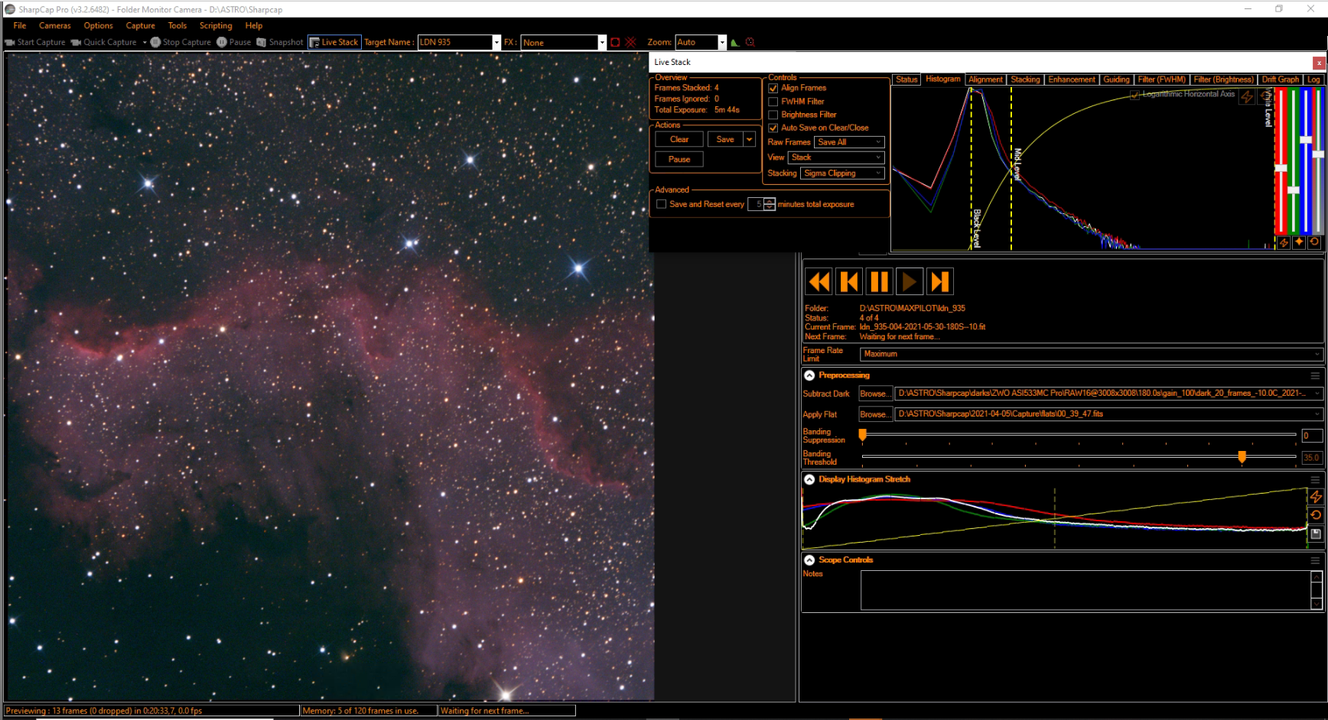This screenshot has height=720, width=1328.
Task: Open the Scope Controls hamburger menu
Action: click(1315, 560)
